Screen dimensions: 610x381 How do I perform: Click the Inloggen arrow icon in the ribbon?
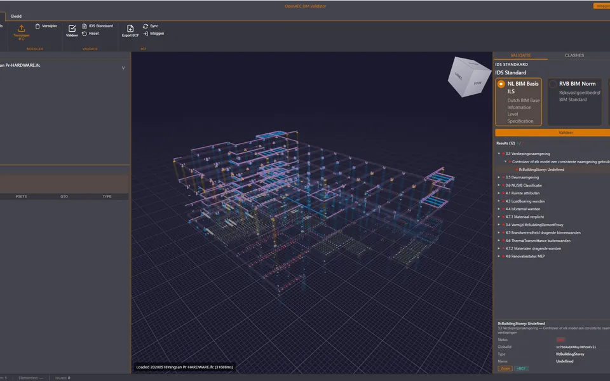[146, 34]
